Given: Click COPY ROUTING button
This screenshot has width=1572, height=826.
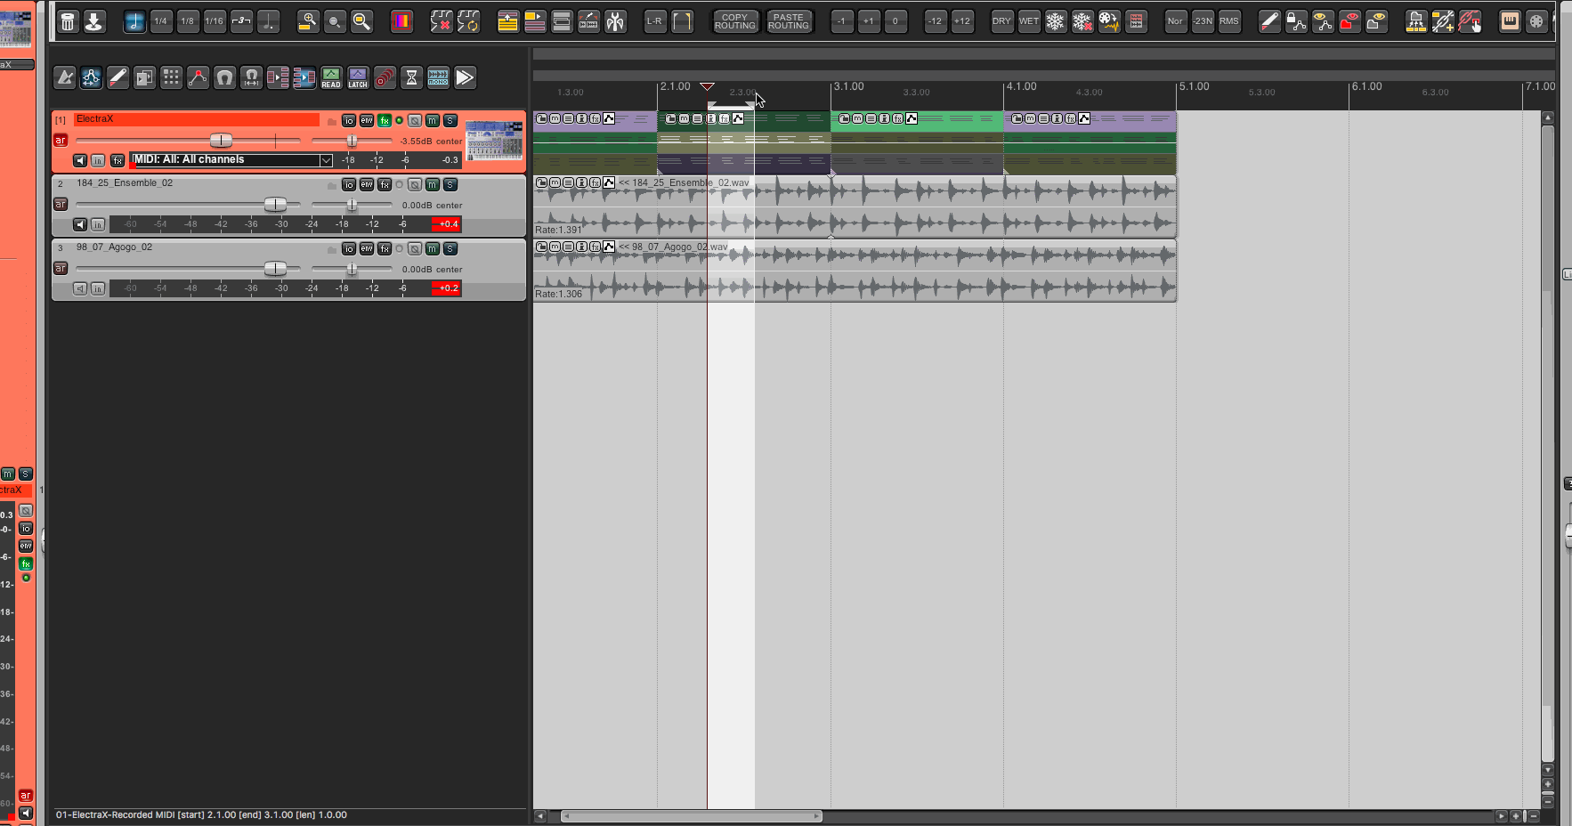Looking at the screenshot, I should pyautogui.click(x=735, y=21).
